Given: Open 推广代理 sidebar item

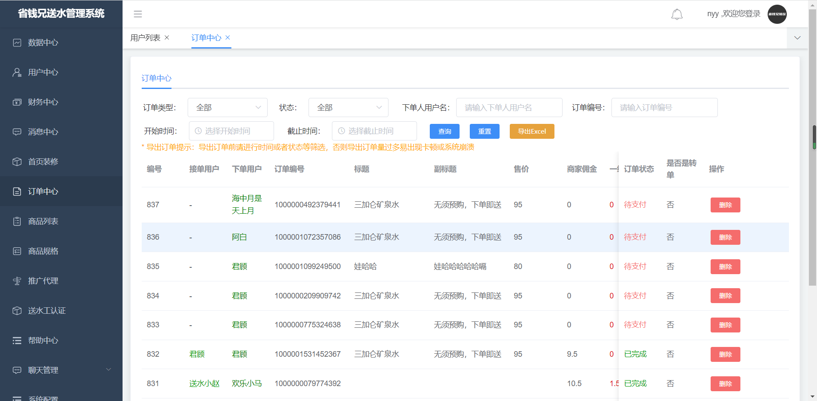Looking at the screenshot, I should point(43,281).
